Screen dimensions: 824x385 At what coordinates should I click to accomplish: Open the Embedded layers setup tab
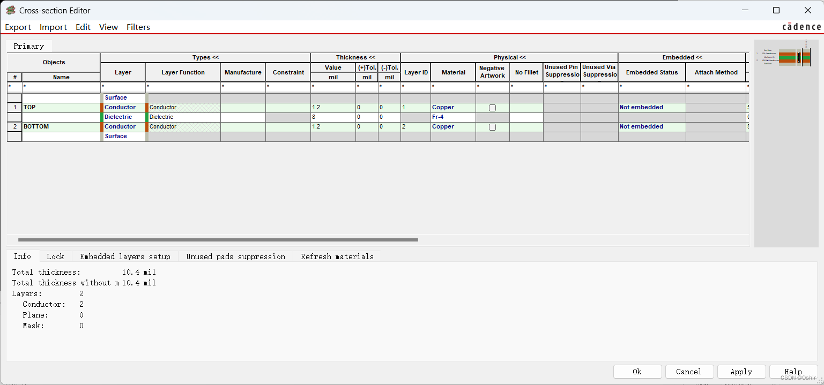pyautogui.click(x=125, y=256)
